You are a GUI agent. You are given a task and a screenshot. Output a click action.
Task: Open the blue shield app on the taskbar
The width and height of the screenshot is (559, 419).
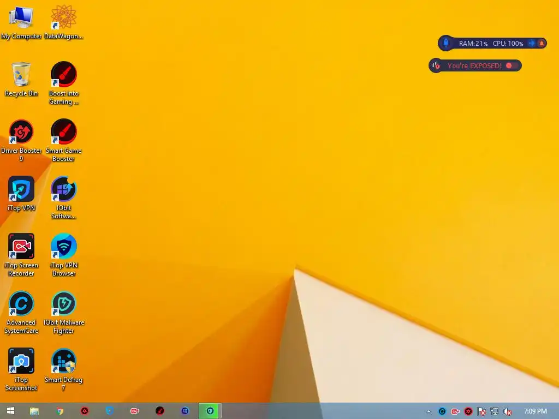click(x=109, y=411)
